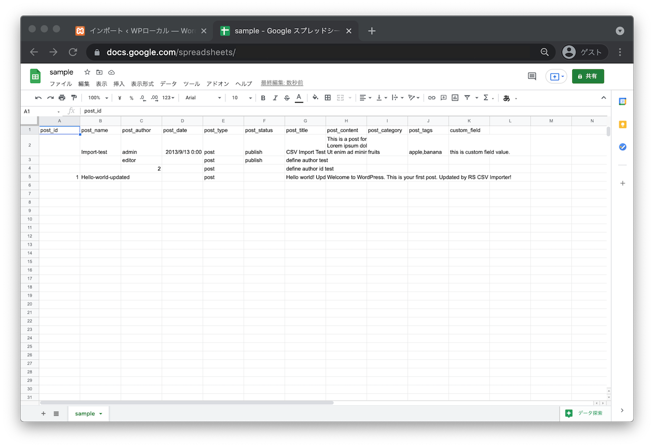This screenshot has width=654, height=447.
Task: Open the zoom level dropdown
Action: click(97, 97)
